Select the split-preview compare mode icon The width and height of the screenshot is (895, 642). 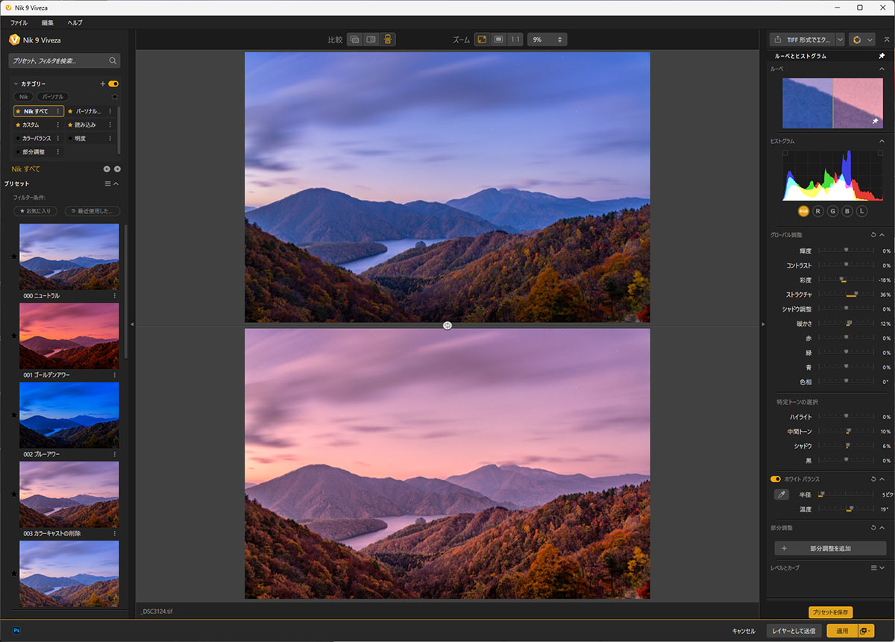click(371, 39)
